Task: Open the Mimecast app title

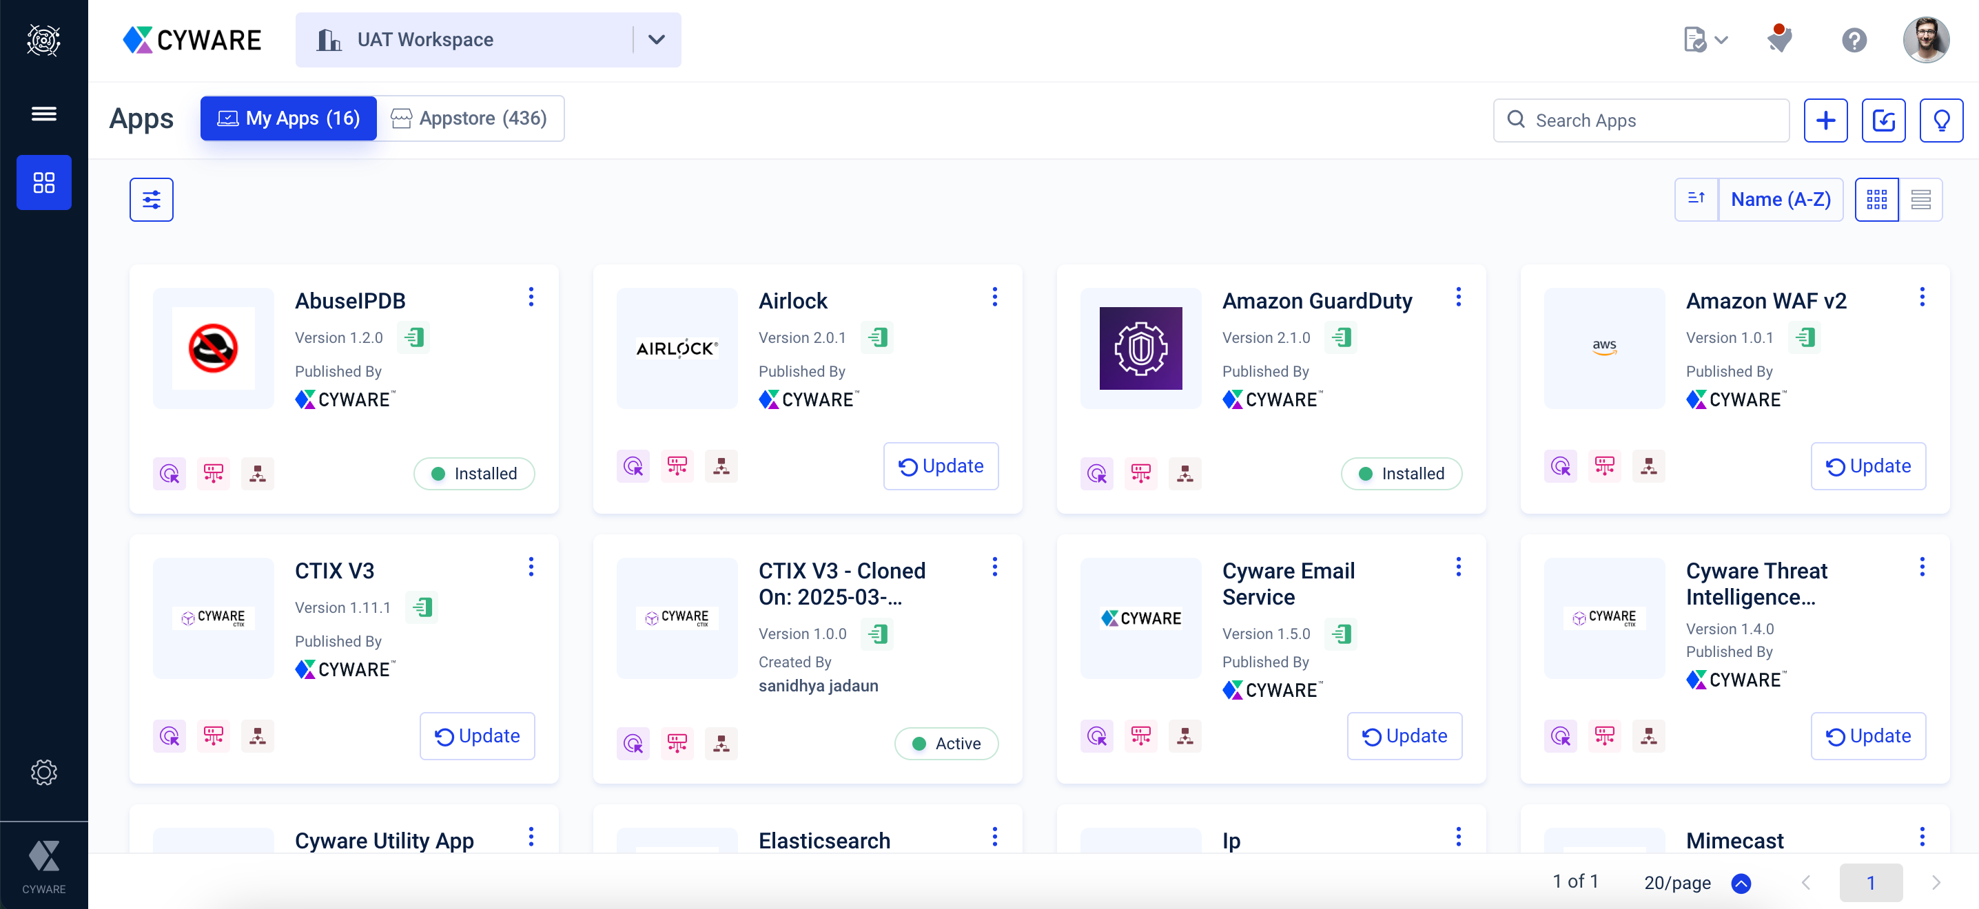Action: pyautogui.click(x=1734, y=841)
